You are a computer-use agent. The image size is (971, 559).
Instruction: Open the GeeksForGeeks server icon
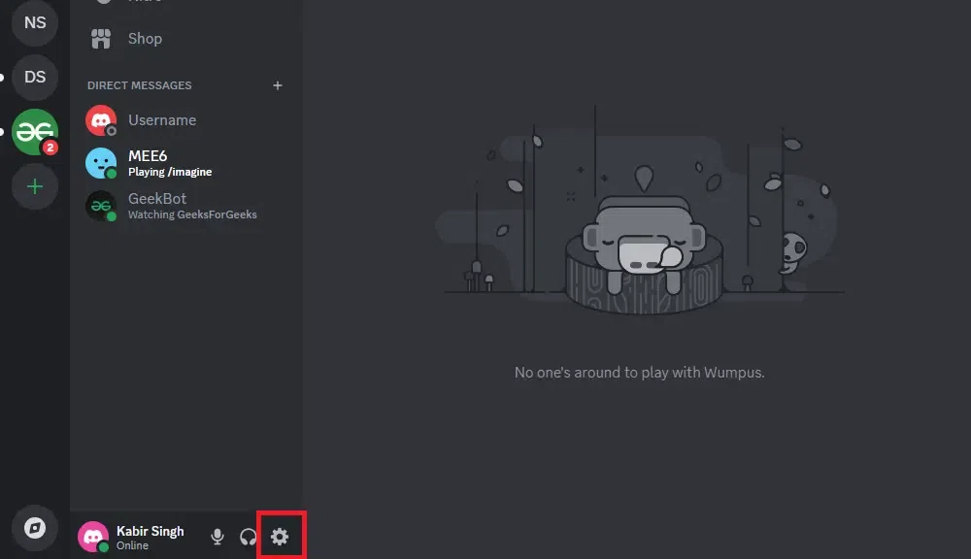pyautogui.click(x=35, y=132)
